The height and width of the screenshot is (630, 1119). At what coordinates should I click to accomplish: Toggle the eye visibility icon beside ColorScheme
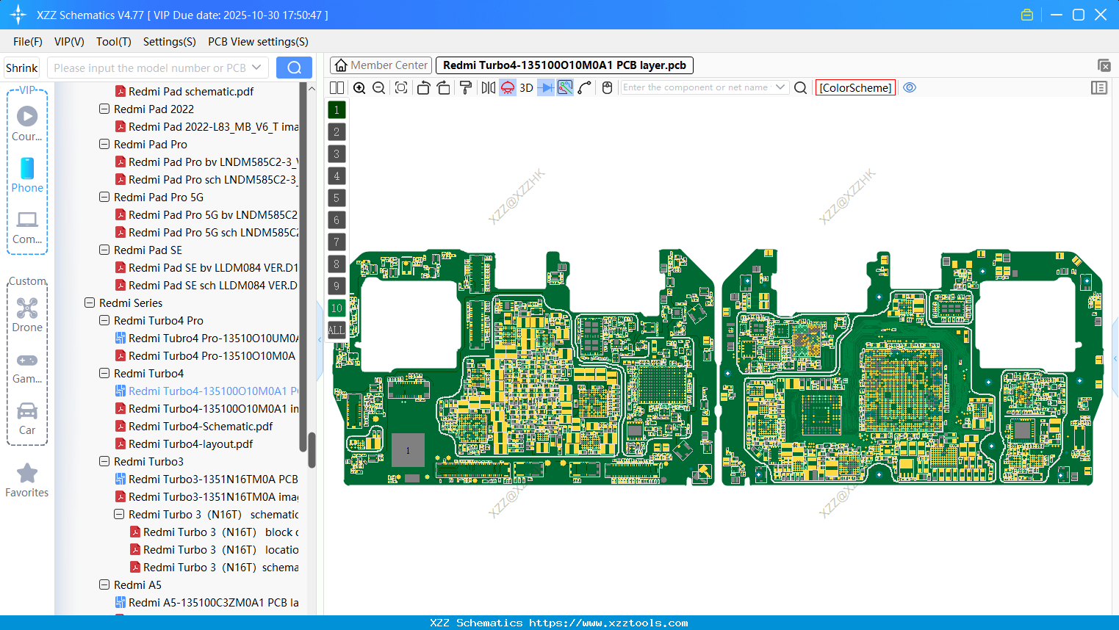[x=910, y=87]
